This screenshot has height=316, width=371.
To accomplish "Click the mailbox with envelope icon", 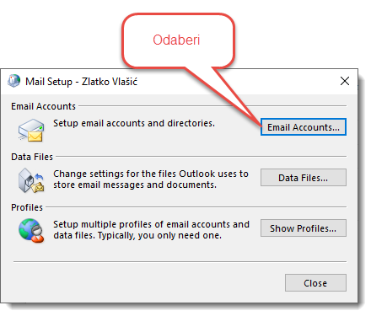I will point(31,130).
